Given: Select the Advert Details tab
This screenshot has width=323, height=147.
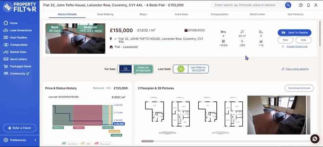Looking at the screenshot, I should [67, 14].
